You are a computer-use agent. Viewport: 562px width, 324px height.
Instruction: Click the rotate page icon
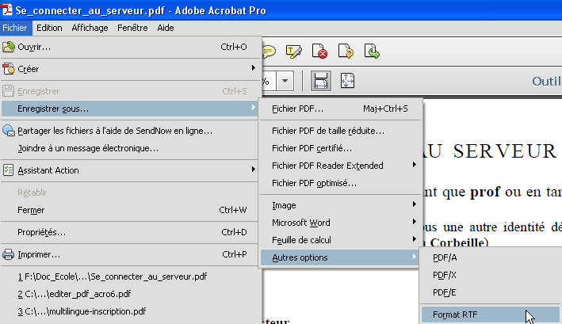[x=346, y=51]
